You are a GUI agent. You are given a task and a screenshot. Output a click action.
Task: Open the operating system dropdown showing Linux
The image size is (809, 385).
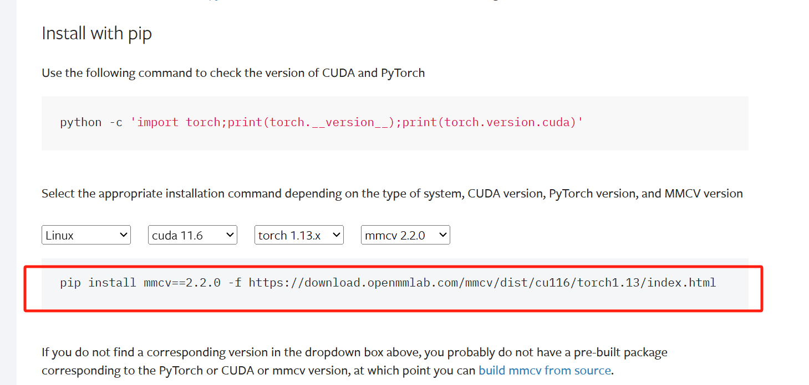85,235
